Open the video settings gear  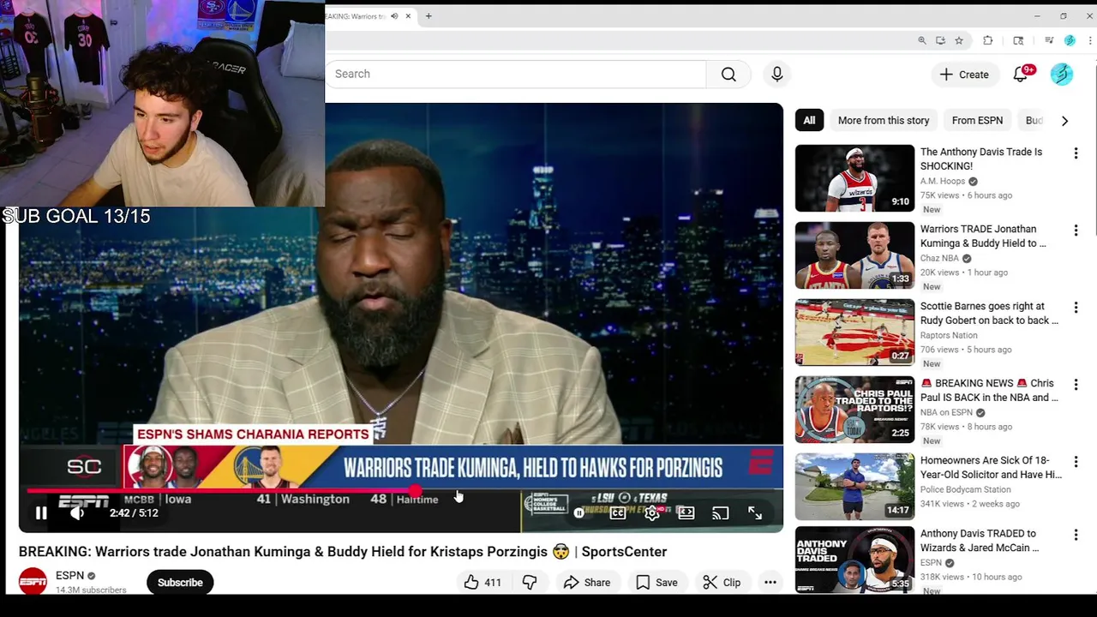(651, 513)
